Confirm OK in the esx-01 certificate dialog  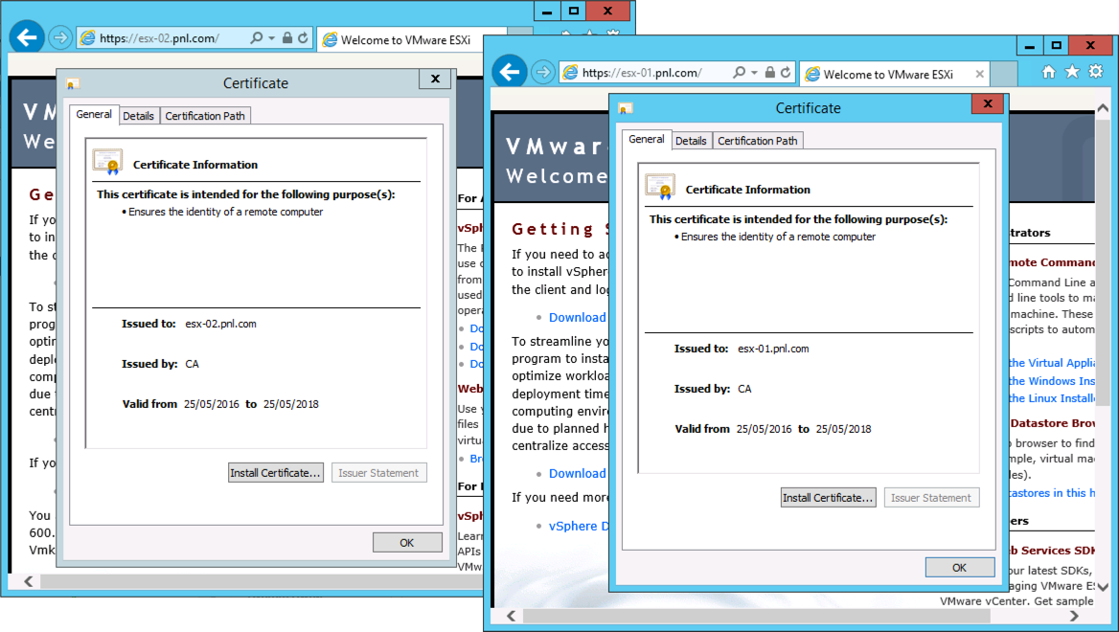click(960, 567)
